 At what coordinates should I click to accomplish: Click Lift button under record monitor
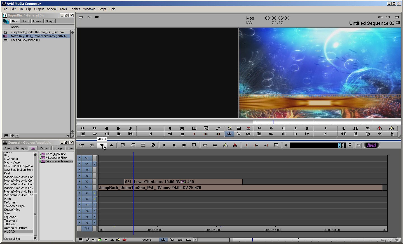coord(379,128)
